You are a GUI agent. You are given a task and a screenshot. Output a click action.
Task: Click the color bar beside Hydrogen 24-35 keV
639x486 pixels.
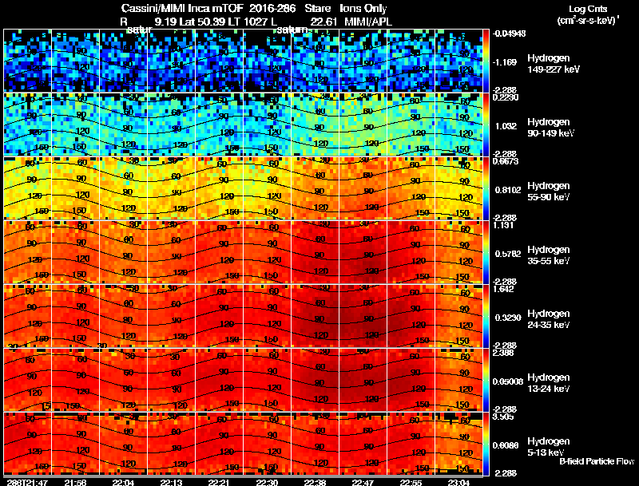(486, 316)
